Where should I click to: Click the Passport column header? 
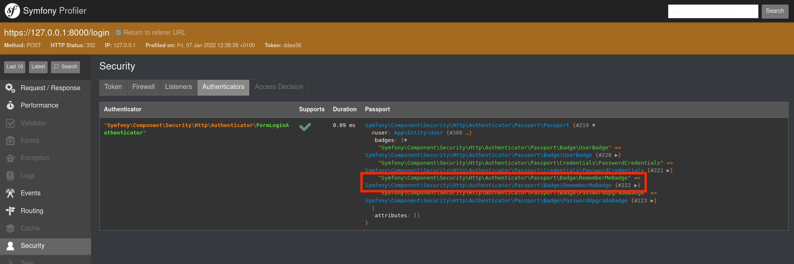[378, 109]
